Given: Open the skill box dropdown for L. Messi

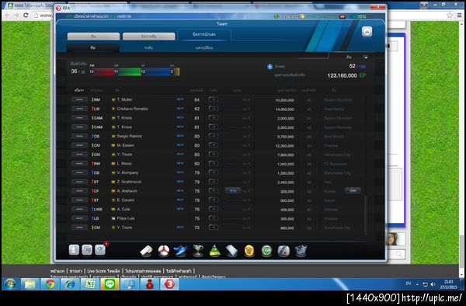Looking at the screenshot, I should click(214, 163).
